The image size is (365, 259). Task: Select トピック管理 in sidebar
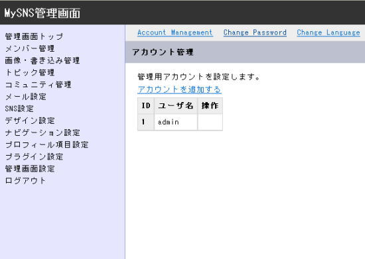tap(30, 73)
